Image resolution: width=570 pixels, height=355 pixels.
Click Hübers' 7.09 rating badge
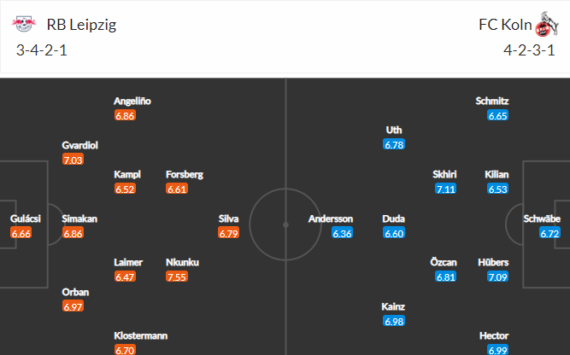497,277
